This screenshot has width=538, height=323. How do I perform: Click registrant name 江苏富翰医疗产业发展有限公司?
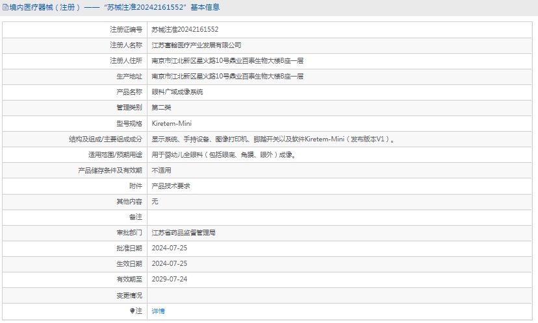click(x=196, y=45)
